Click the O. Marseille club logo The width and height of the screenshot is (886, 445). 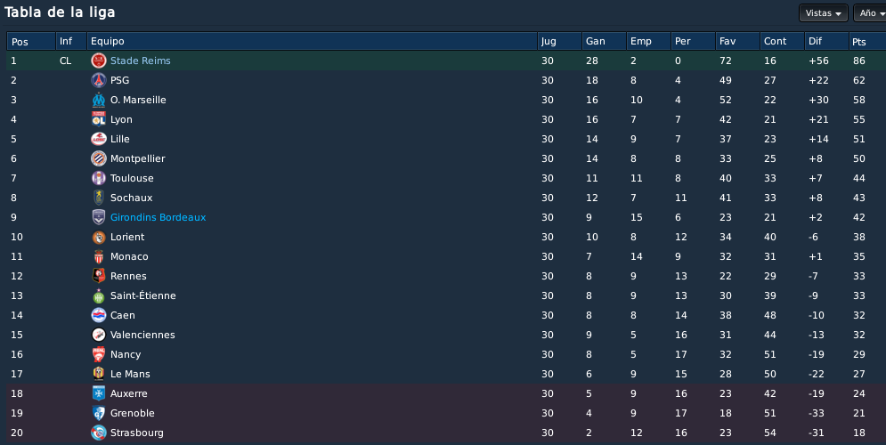99,100
